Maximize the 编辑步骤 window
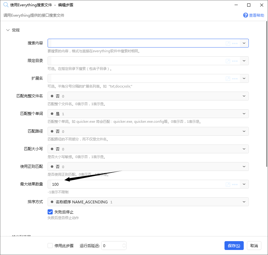Screen dimensions: 268x255 (249, 5)
